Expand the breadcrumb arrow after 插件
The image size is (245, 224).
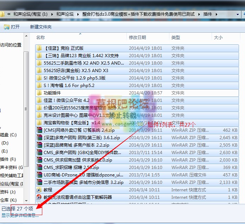[x=216, y=14]
